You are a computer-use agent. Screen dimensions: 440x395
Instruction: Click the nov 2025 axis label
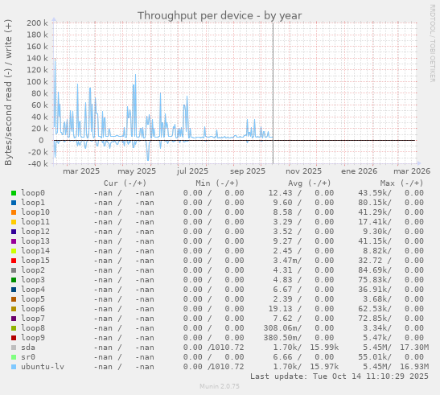tap(303, 171)
